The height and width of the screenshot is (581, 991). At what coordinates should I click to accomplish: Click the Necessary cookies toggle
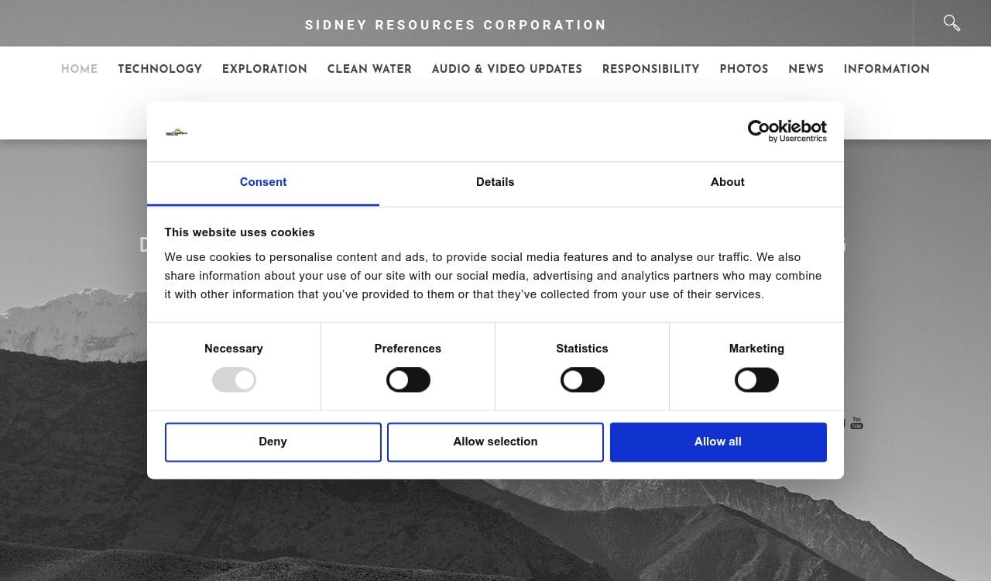(234, 380)
